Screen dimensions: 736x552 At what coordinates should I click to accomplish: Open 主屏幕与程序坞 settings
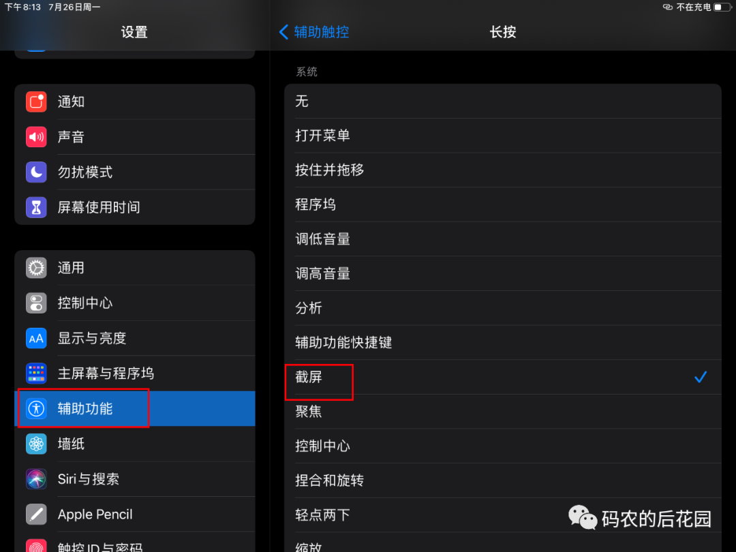135,373
